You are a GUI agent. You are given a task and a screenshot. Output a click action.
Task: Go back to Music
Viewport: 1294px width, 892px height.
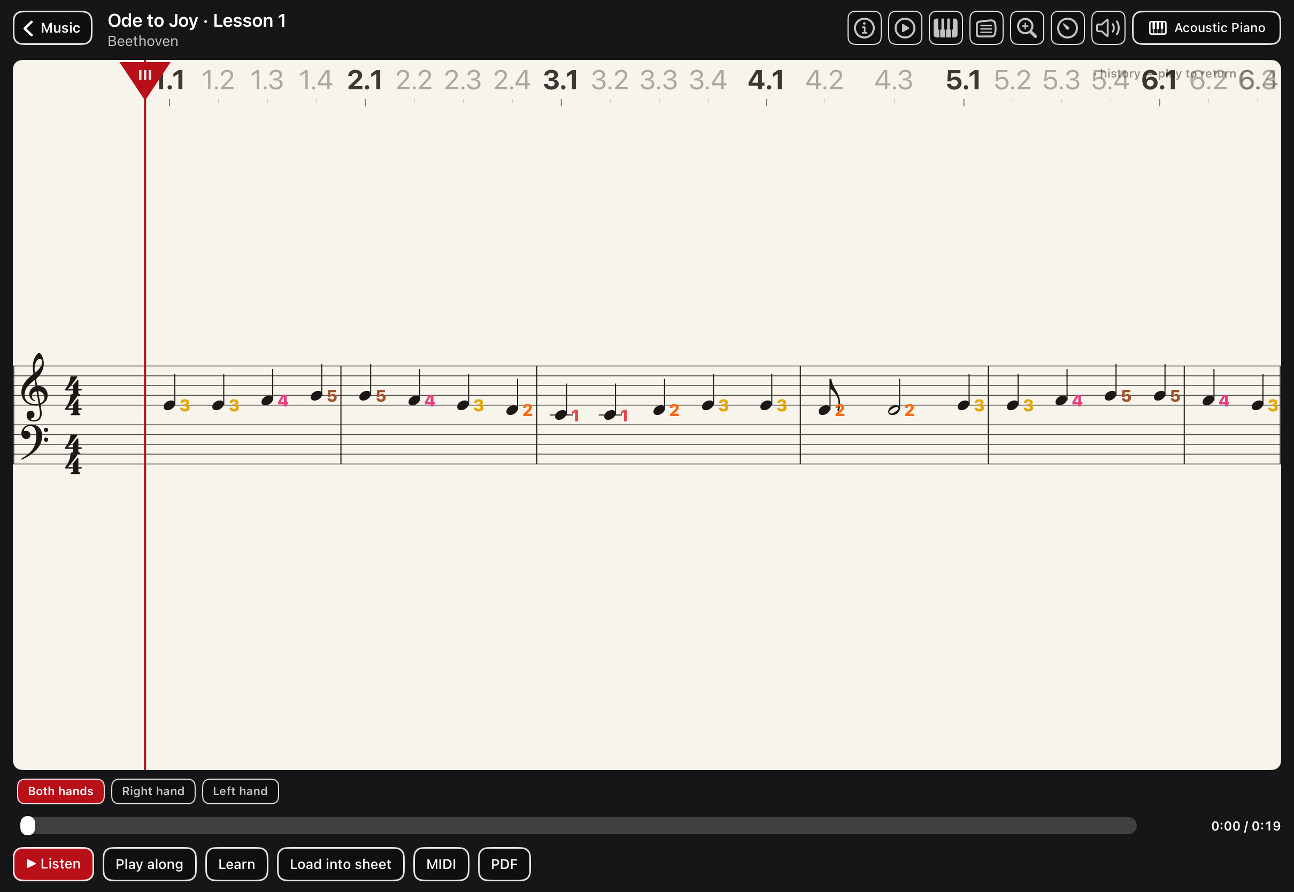52,28
